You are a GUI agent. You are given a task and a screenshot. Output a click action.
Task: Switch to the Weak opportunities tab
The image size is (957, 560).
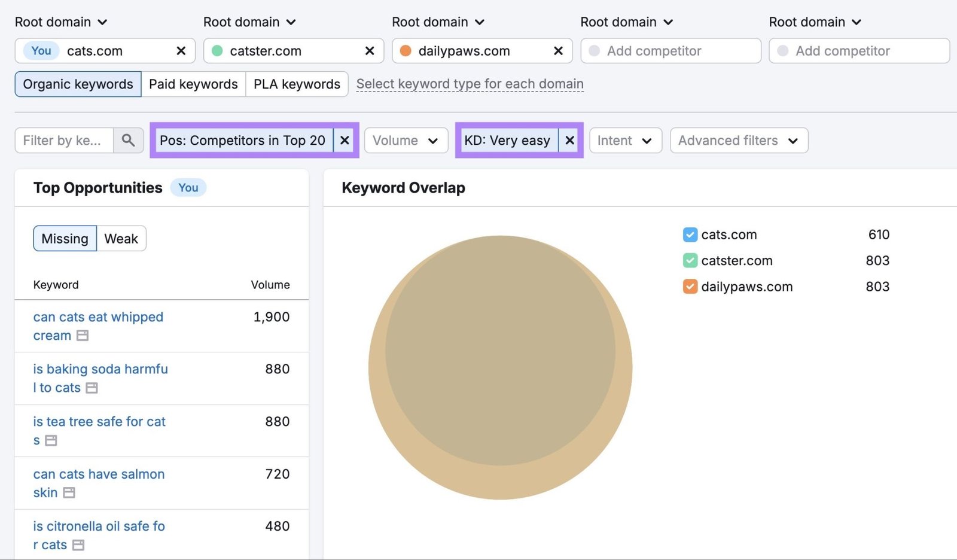pos(121,239)
